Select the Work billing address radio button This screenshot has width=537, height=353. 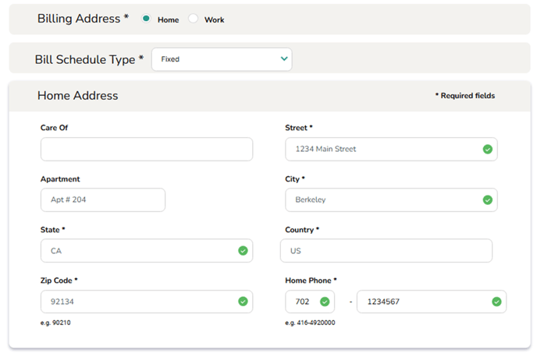[x=194, y=19]
